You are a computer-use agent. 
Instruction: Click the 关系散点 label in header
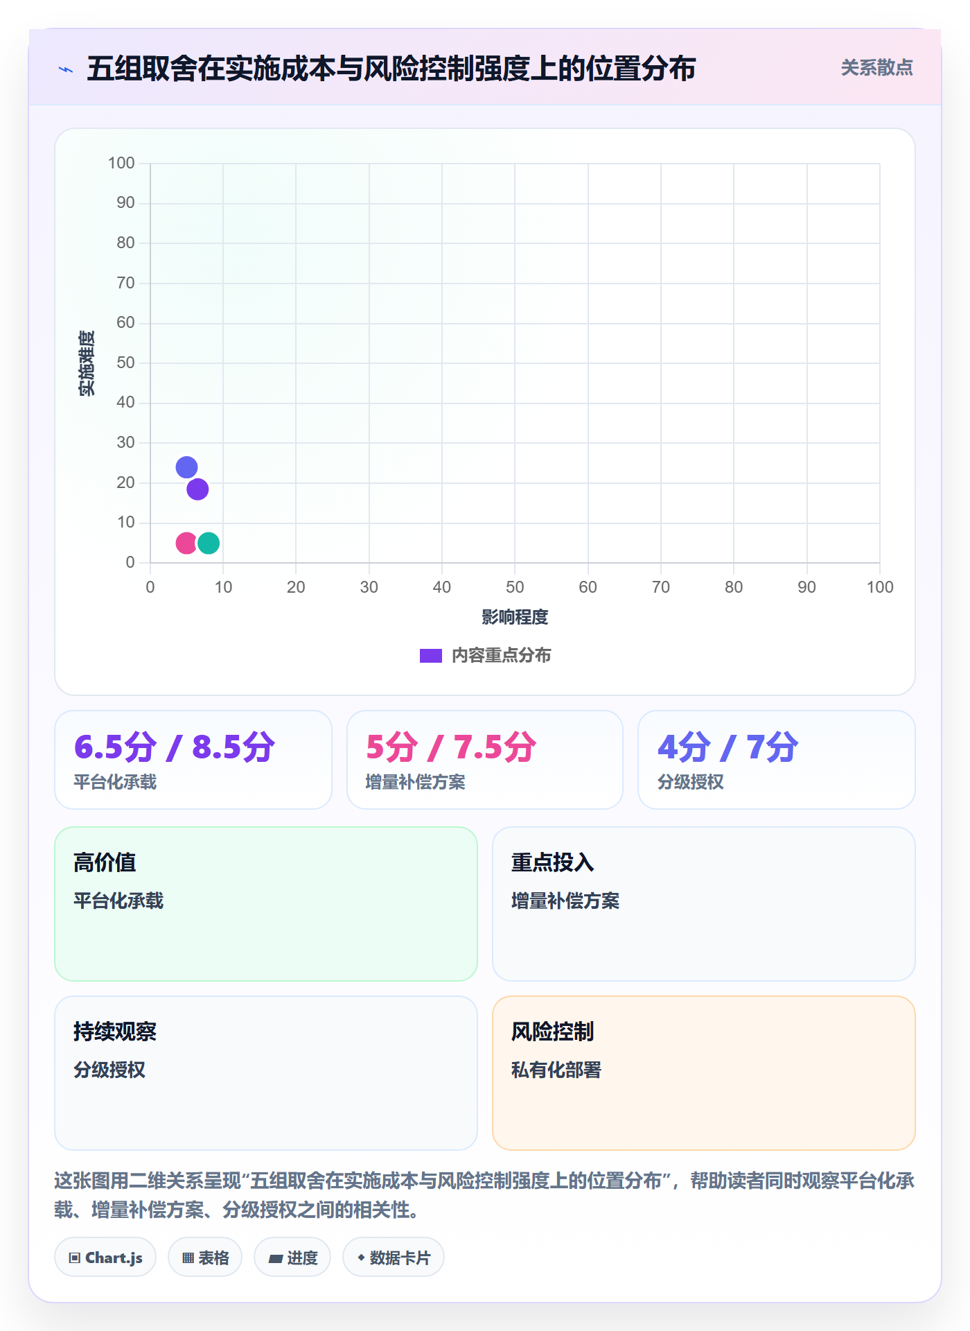tap(876, 68)
